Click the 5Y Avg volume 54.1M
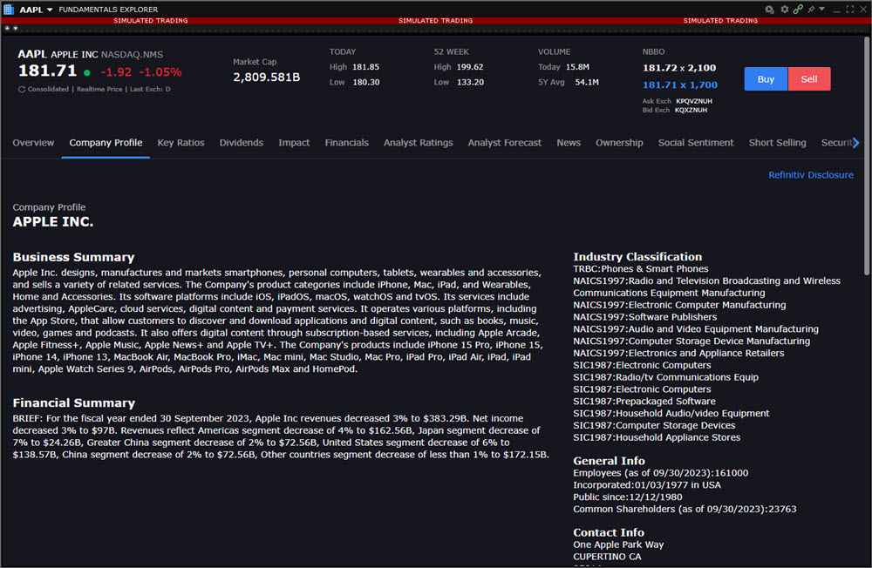Viewport: 872px width, 568px height. pos(587,82)
